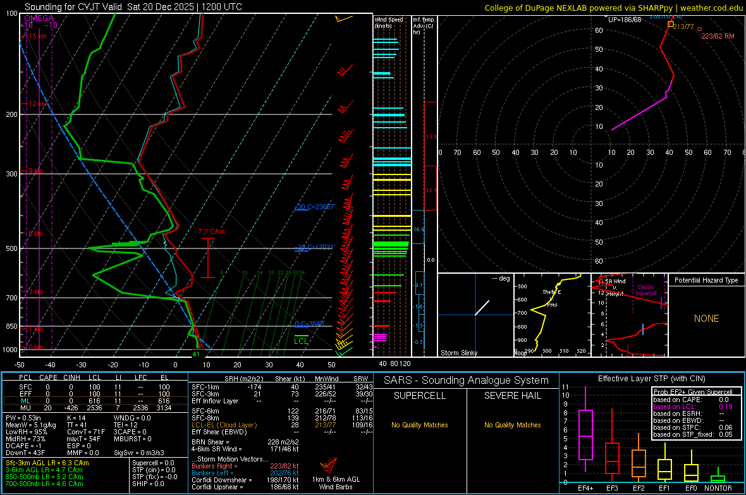Viewport: 746px width, 495px height.
Task: Select the MU parcel row
Action: tap(95, 408)
